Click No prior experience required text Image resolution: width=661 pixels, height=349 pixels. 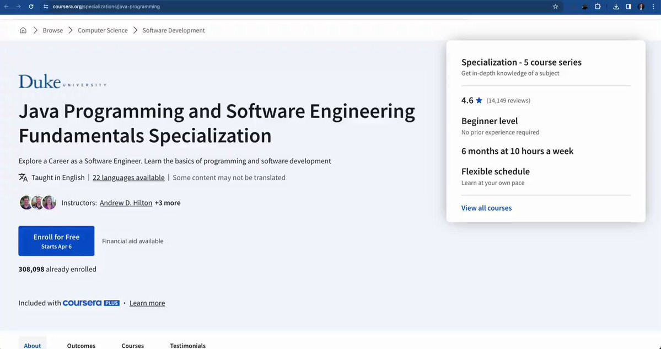[x=501, y=132]
